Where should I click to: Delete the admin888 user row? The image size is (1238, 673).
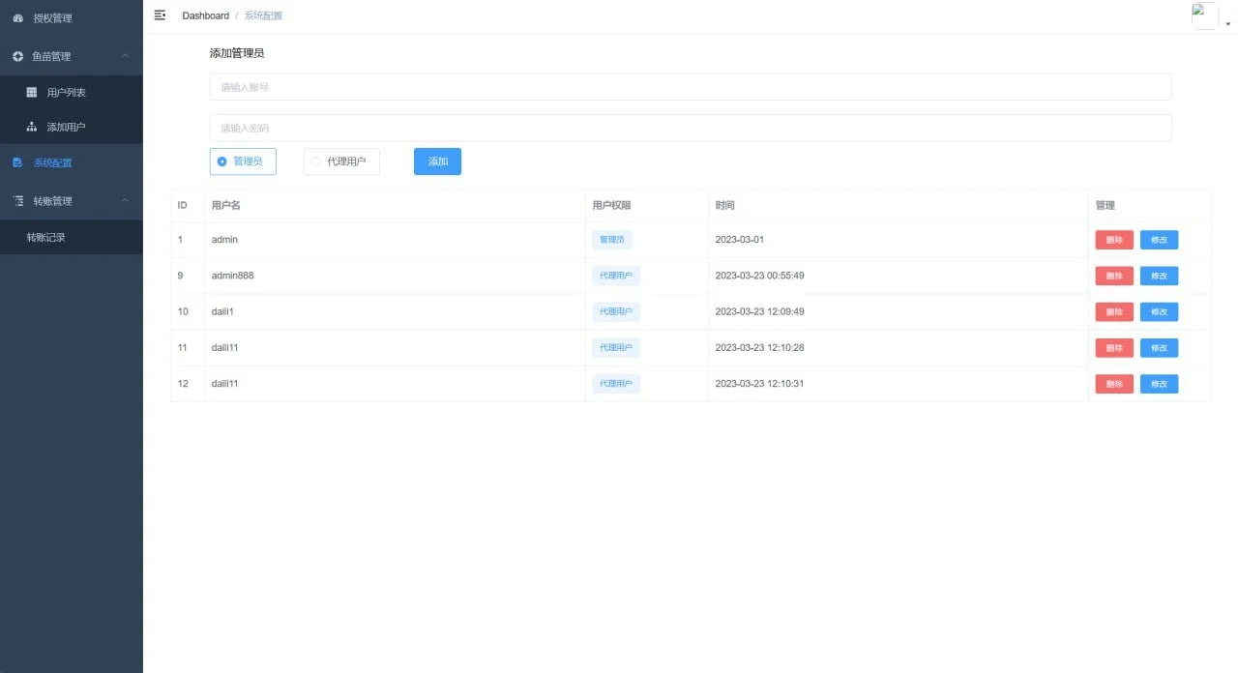point(1113,276)
